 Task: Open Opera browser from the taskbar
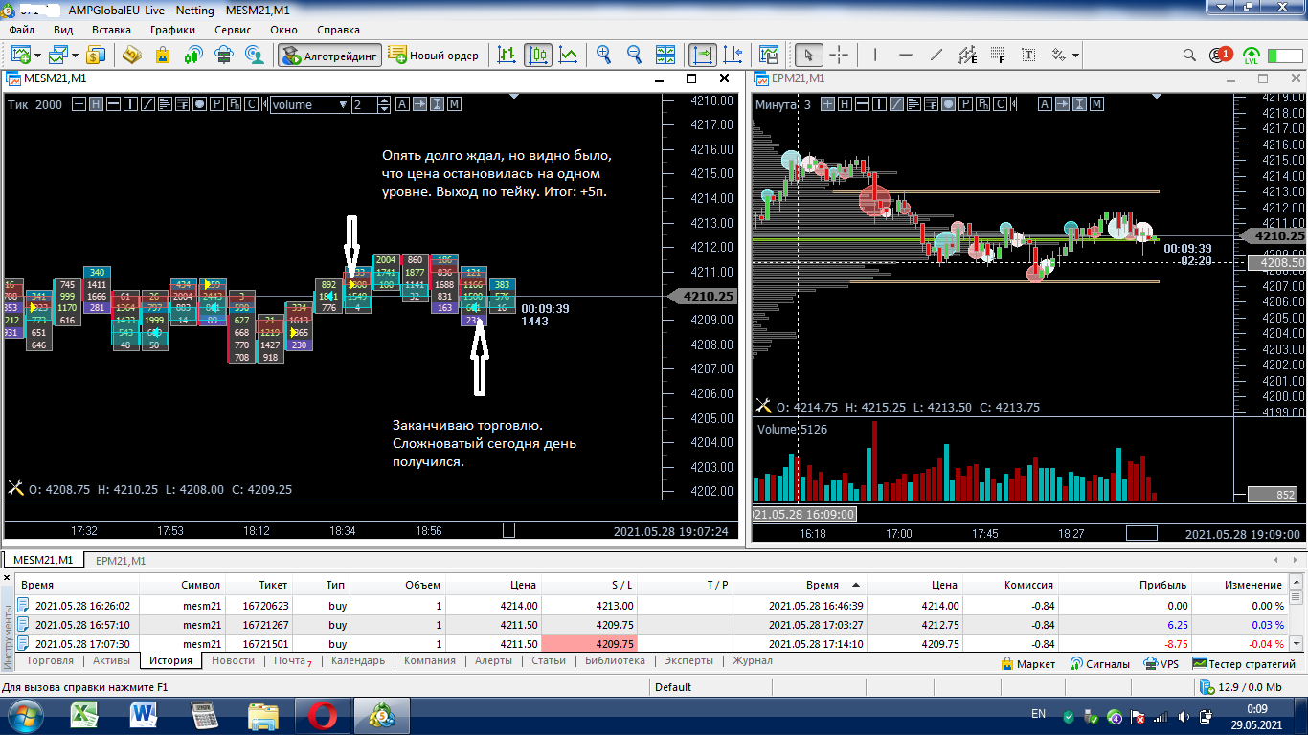coord(321,715)
